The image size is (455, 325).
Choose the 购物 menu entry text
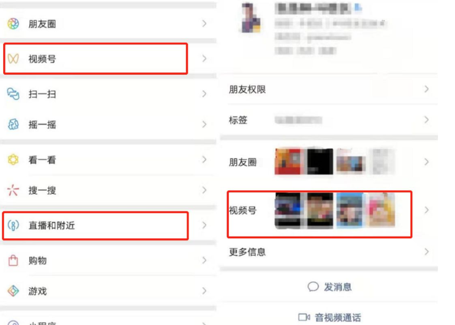coord(37,261)
